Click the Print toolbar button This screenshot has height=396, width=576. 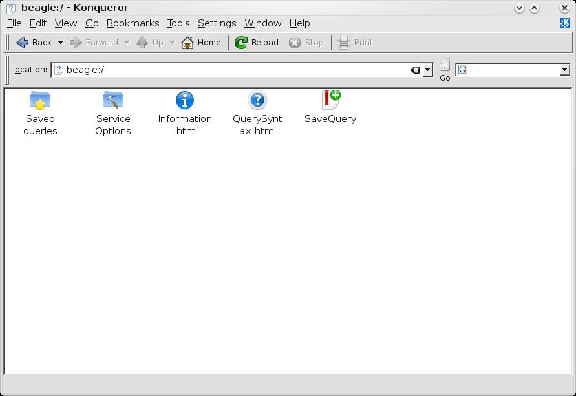click(x=355, y=43)
